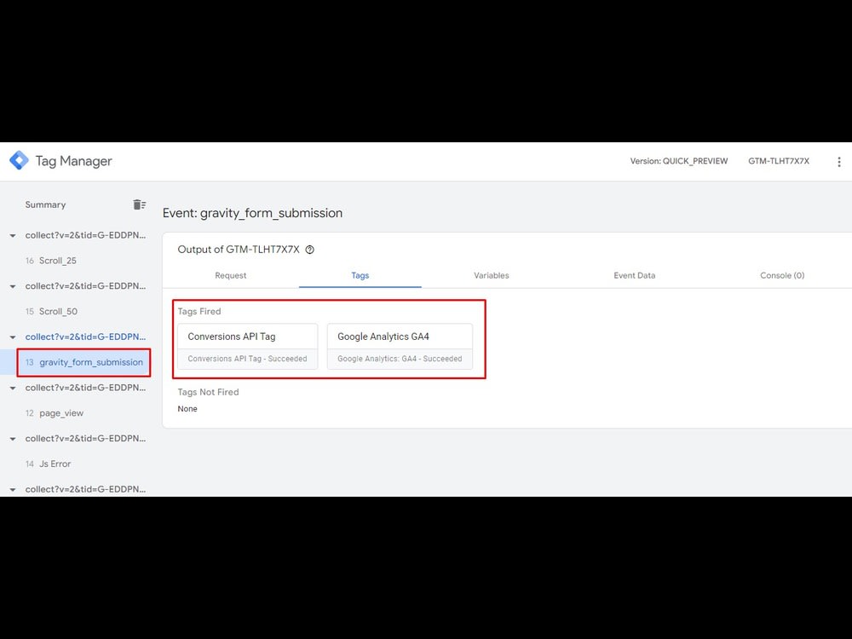The image size is (852, 639).
Task: Collapse the collect group below Js Error
Action: [13, 490]
